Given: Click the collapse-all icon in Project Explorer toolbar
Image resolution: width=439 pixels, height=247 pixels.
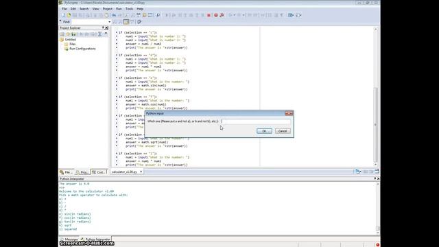Looking at the screenshot, I should point(99,34).
